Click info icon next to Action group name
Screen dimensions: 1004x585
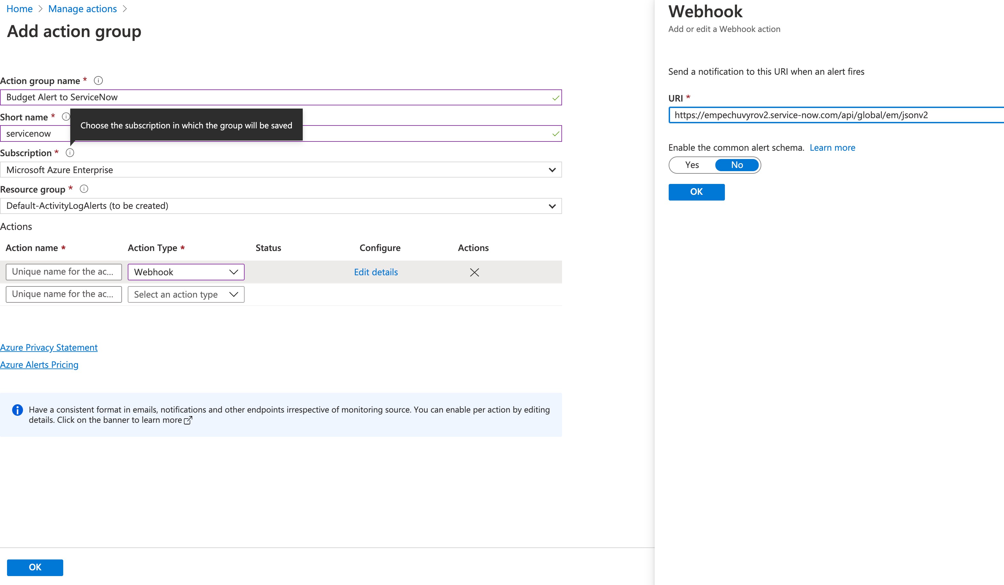[98, 80]
